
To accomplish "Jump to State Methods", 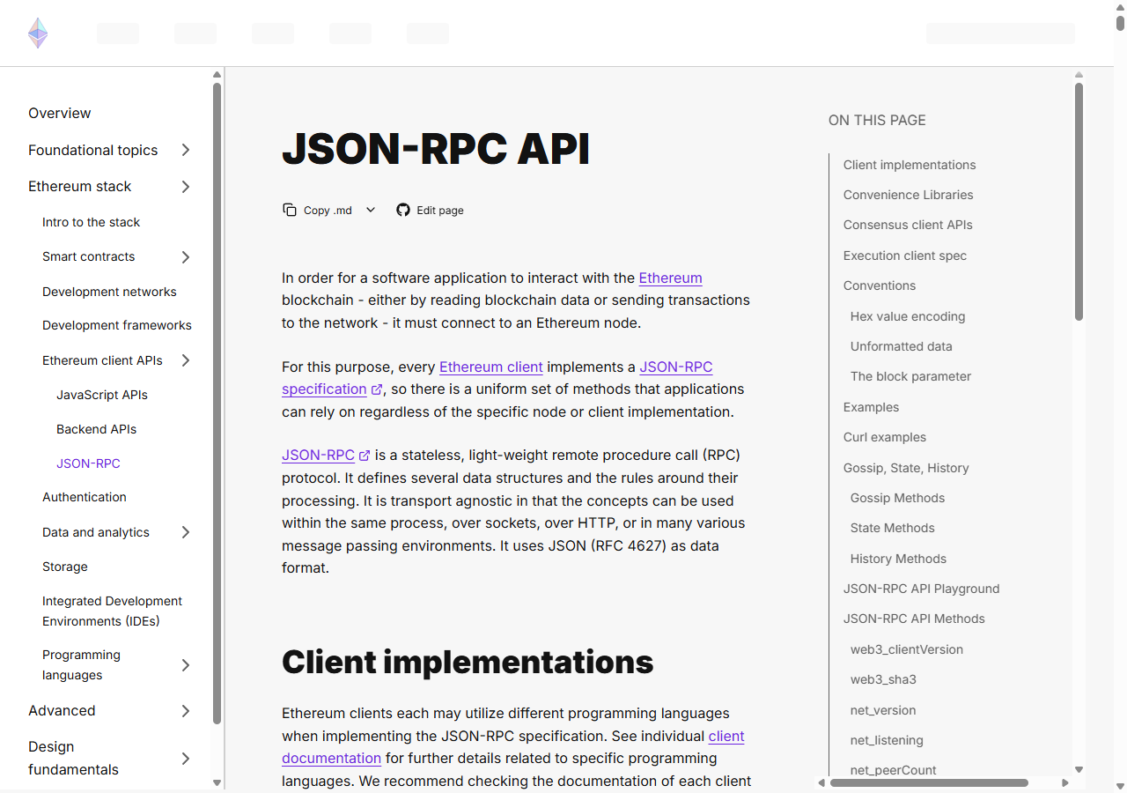I will [x=893, y=528].
